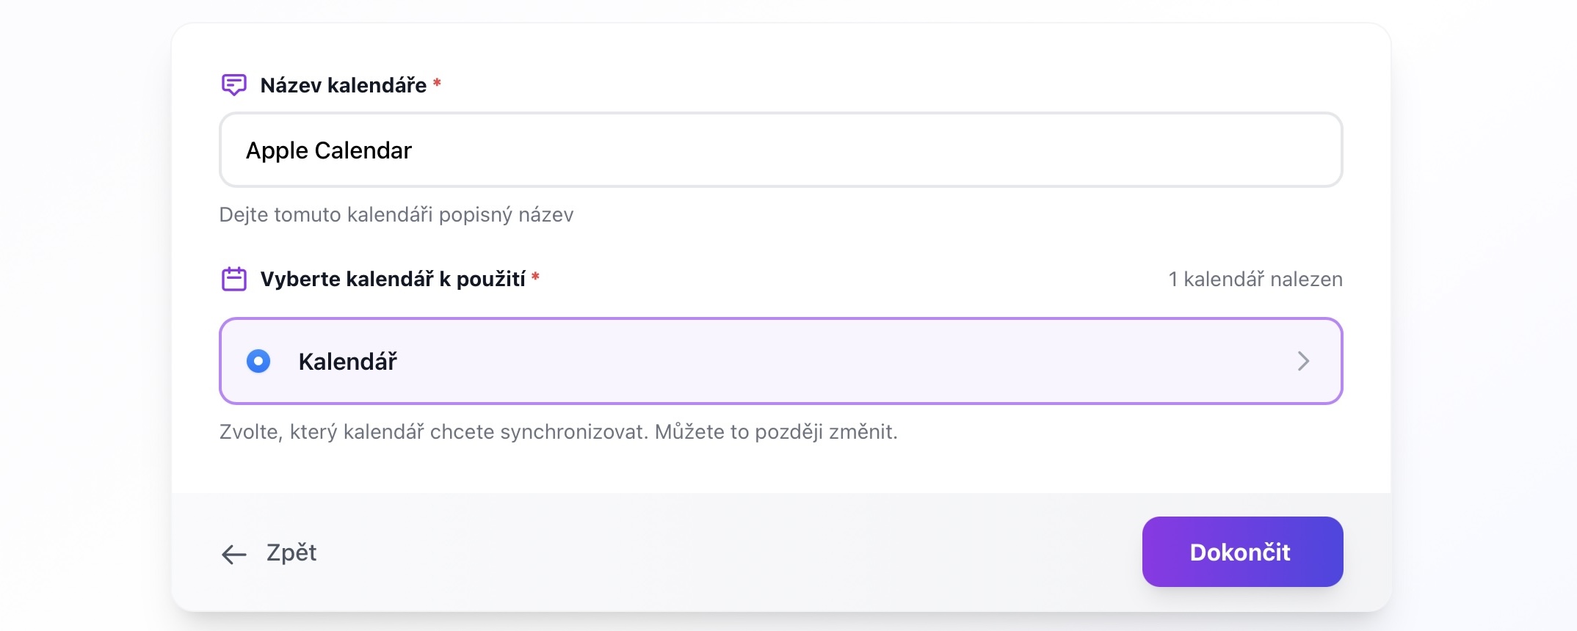Click the '1 kalendář nalezen' count text

coord(1255,280)
